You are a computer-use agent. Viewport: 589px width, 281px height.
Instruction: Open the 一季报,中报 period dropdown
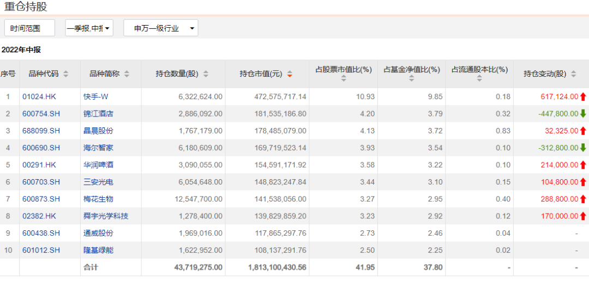[89, 28]
